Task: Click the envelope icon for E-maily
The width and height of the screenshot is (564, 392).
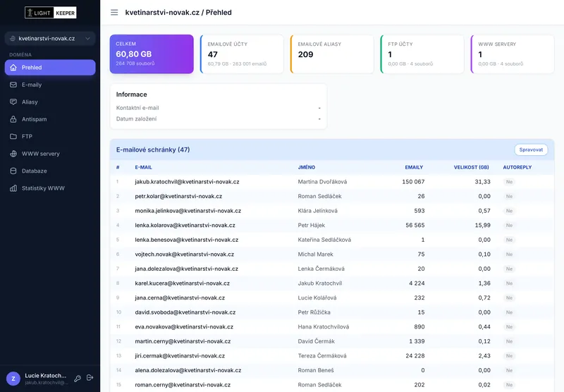Action: [13, 85]
